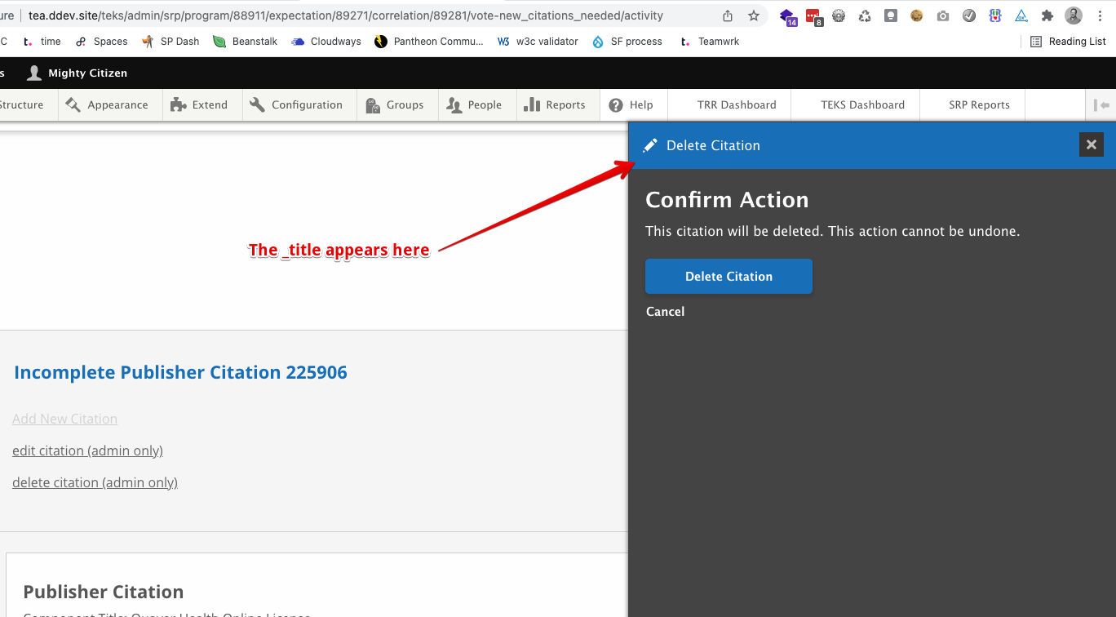
Task: Open the red password extension with badge 8
Action: [x=813, y=16]
